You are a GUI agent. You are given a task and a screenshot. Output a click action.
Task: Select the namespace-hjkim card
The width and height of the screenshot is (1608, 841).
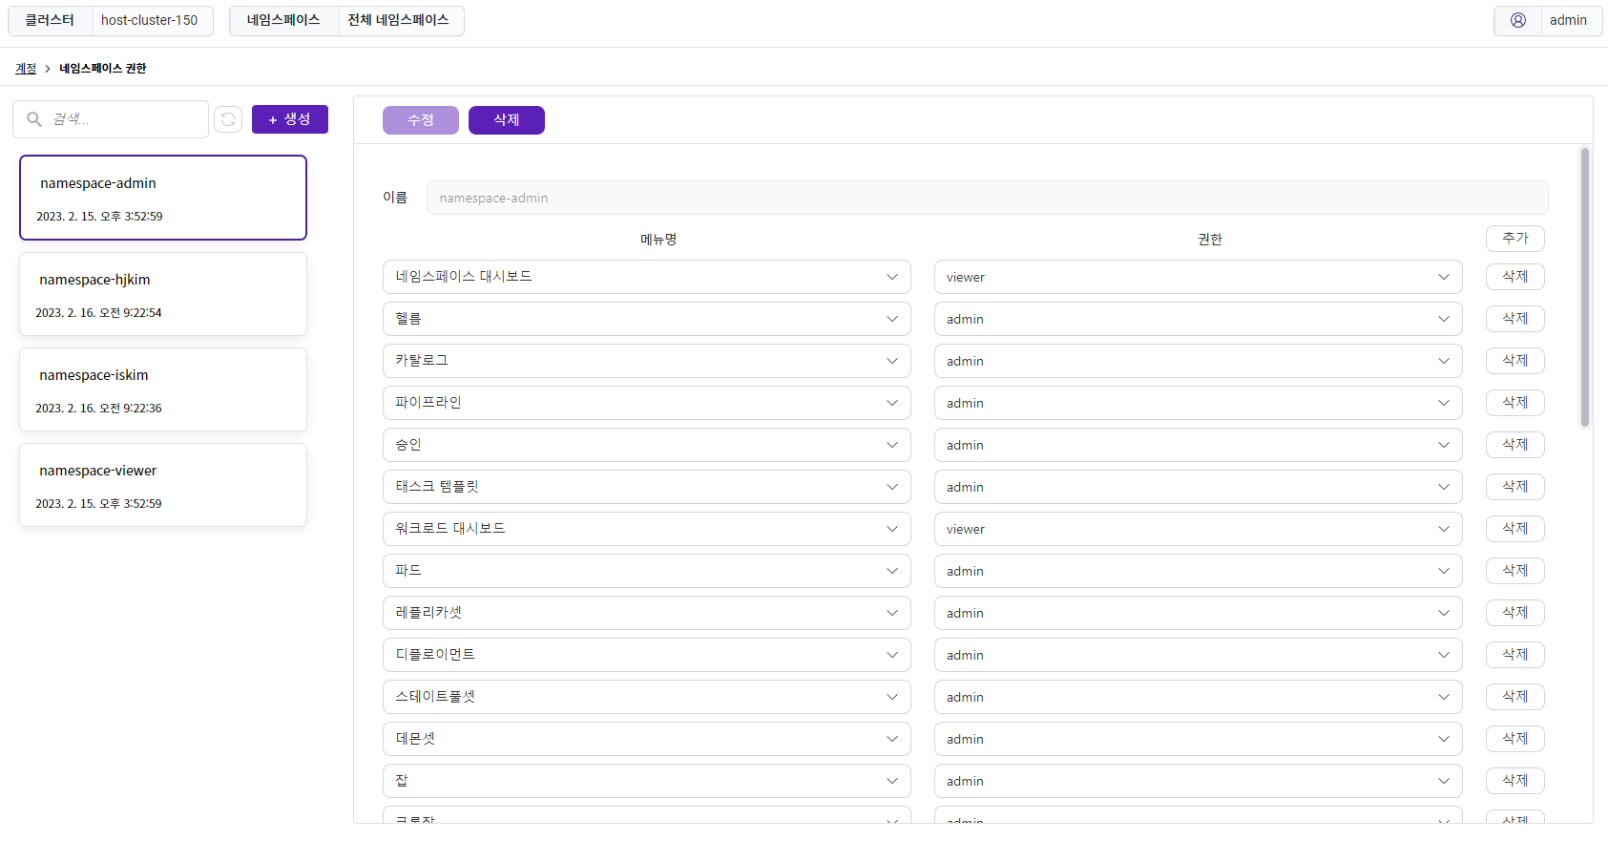(163, 294)
